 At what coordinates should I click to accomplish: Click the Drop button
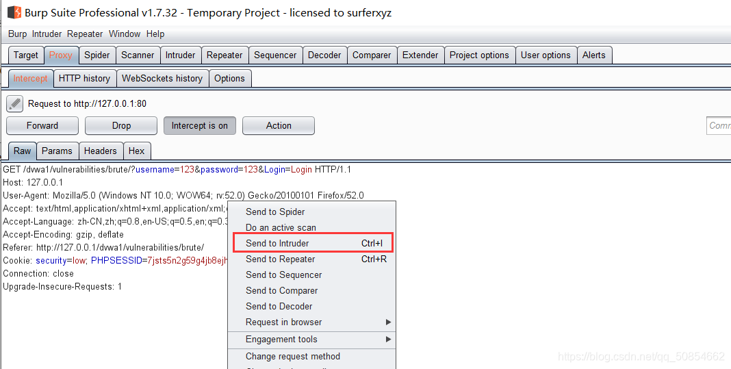(x=121, y=125)
